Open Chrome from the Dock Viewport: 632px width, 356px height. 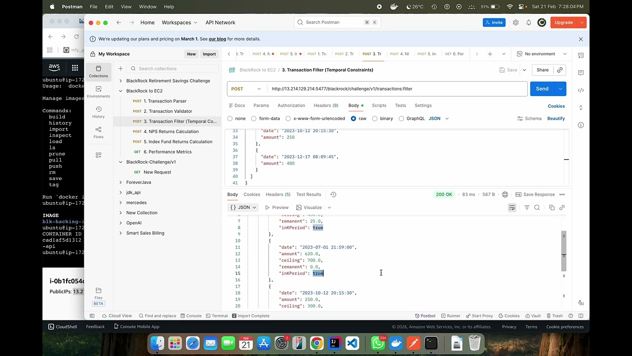(x=316, y=343)
